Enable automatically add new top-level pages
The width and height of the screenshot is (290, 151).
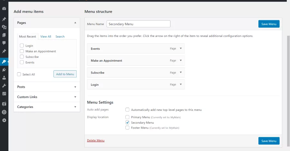(127, 110)
